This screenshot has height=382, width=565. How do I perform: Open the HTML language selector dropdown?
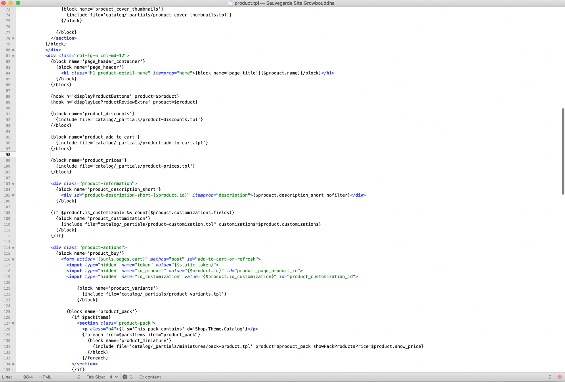coord(59,377)
